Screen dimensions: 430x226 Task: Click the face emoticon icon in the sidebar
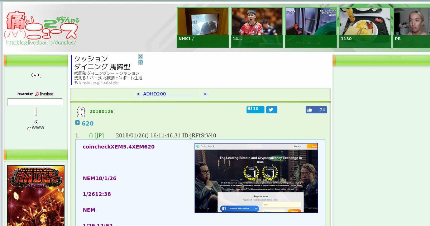pos(35,75)
